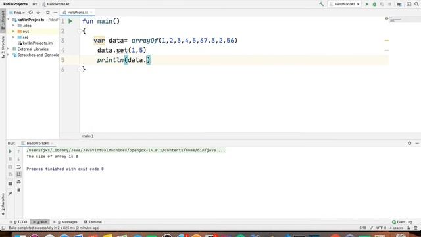The image size is (421, 237).
Task: Toggle the Favorites side tool window tab
Action: [3, 204]
